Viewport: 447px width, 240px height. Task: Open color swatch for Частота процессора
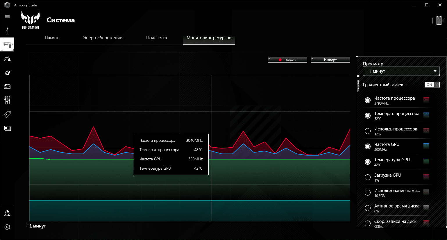[x=426, y=100]
